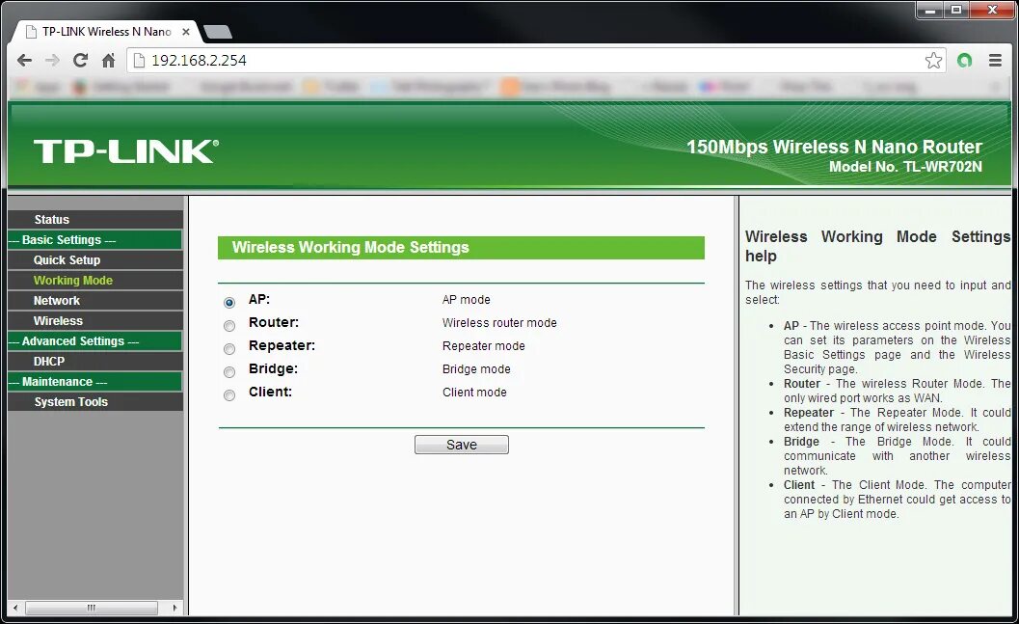Click the Maintenance section header
Screen dimensions: 1019x624
point(95,382)
